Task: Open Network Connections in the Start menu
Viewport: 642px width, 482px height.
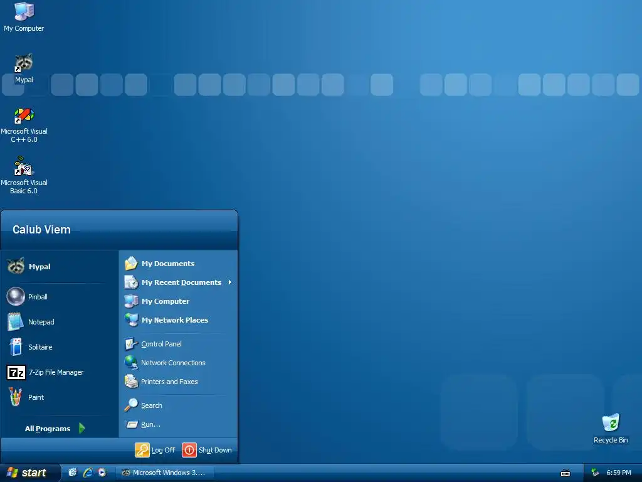Action: point(179,363)
